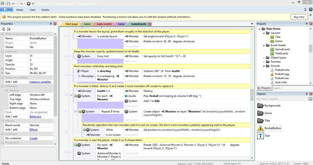The image size is (313, 165).
Task: Select the RocketButton object icon
Action: pos(261,128)
